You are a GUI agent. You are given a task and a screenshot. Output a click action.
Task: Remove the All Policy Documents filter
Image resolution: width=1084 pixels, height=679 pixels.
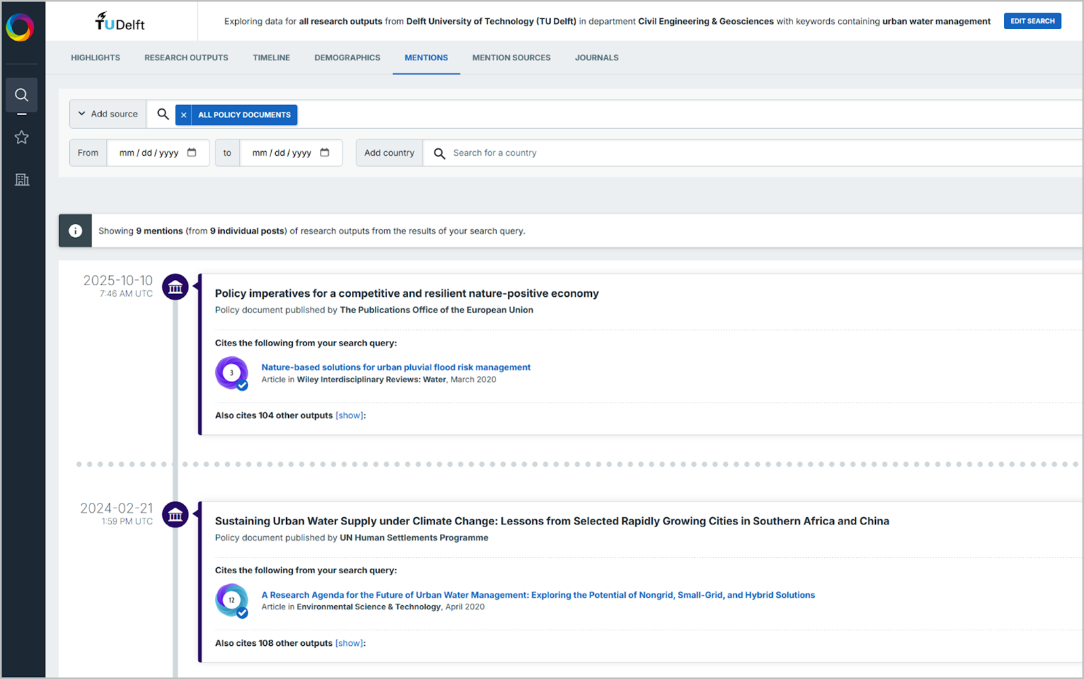(x=184, y=115)
